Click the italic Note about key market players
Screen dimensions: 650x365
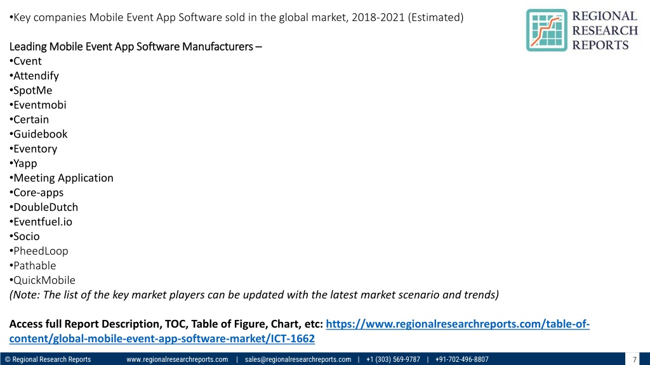[254, 295]
